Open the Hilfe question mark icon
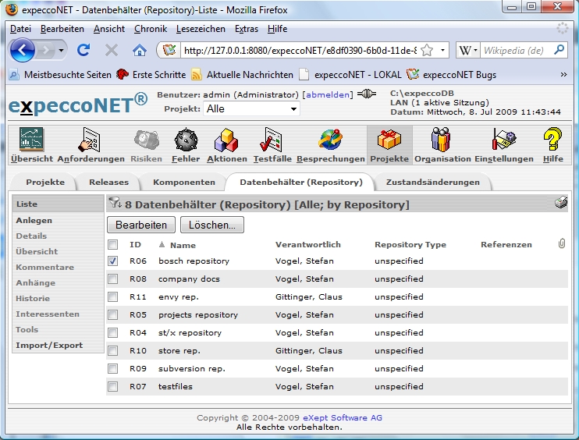This screenshot has width=579, height=440. (x=552, y=140)
